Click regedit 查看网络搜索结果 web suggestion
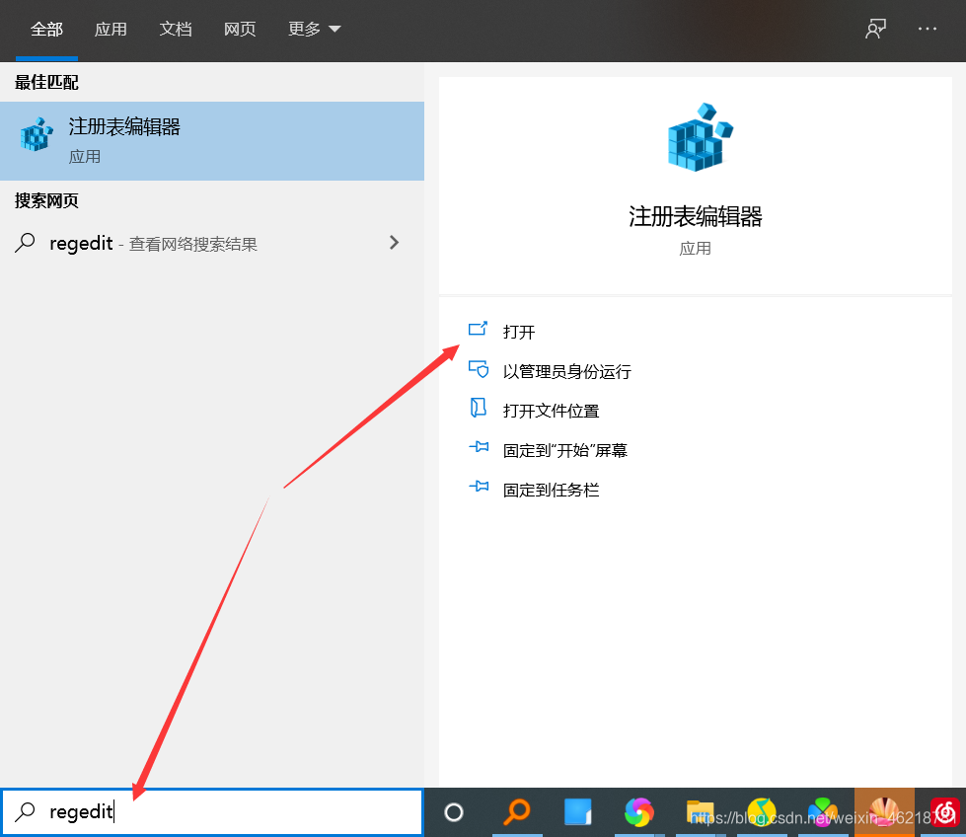966x837 pixels. pos(212,244)
